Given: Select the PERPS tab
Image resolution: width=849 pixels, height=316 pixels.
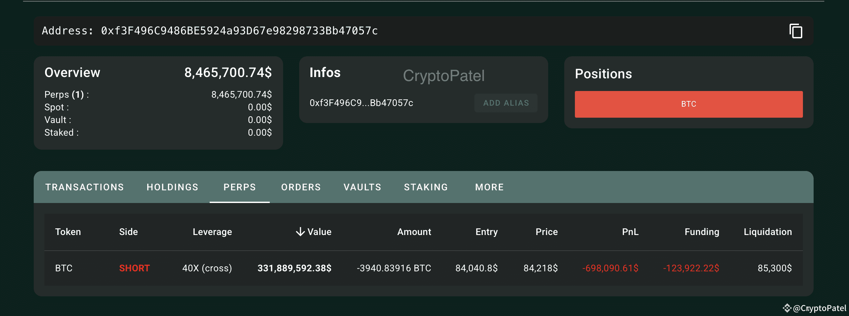Looking at the screenshot, I should (239, 187).
